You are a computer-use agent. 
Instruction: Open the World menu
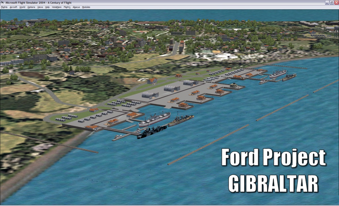pyautogui.click(x=22, y=7)
